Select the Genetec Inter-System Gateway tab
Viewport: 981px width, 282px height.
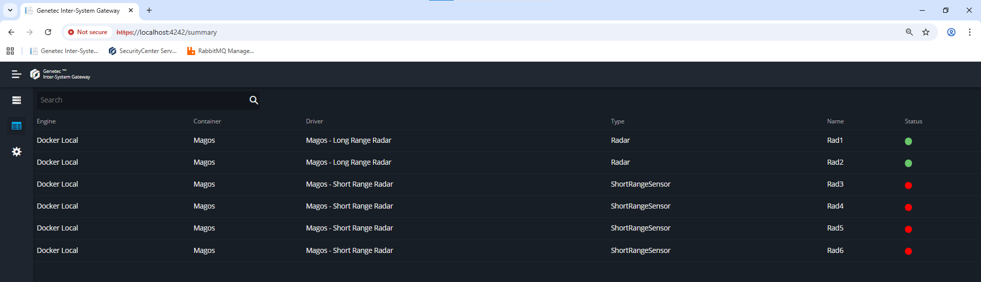pyautogui.click(x=78, y=10)
